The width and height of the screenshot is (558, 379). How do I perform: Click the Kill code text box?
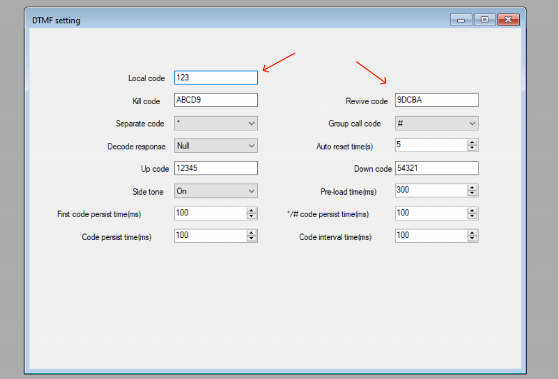(215, 100)
